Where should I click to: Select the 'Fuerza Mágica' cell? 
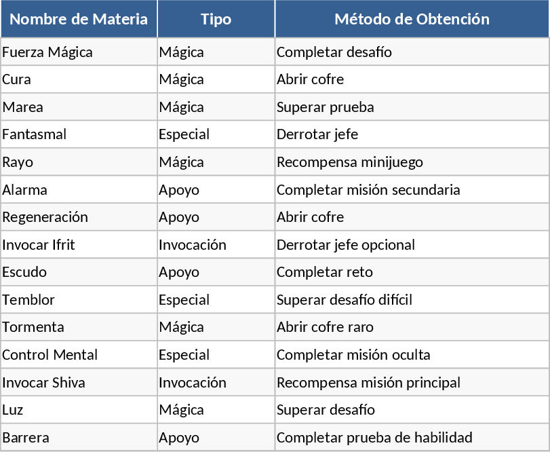[x=47, y=52]
